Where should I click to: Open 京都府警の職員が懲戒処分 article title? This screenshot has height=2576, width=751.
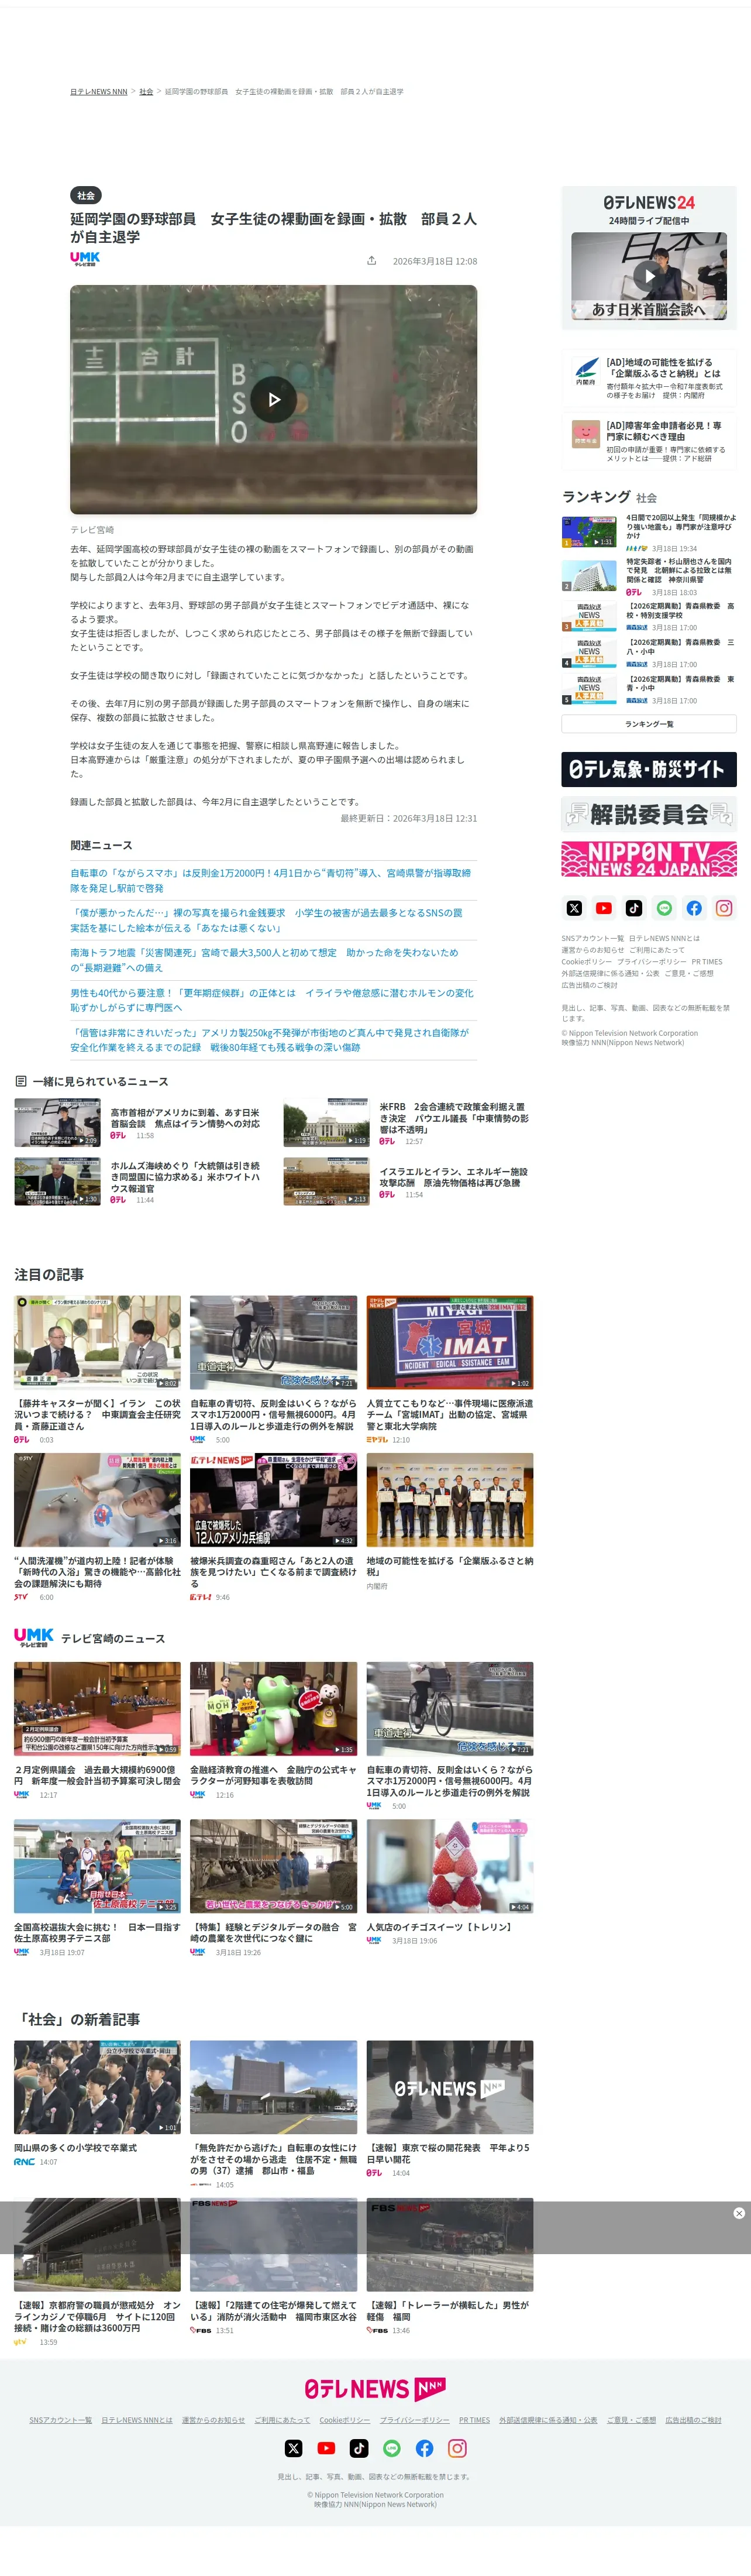coord(97,2316)
